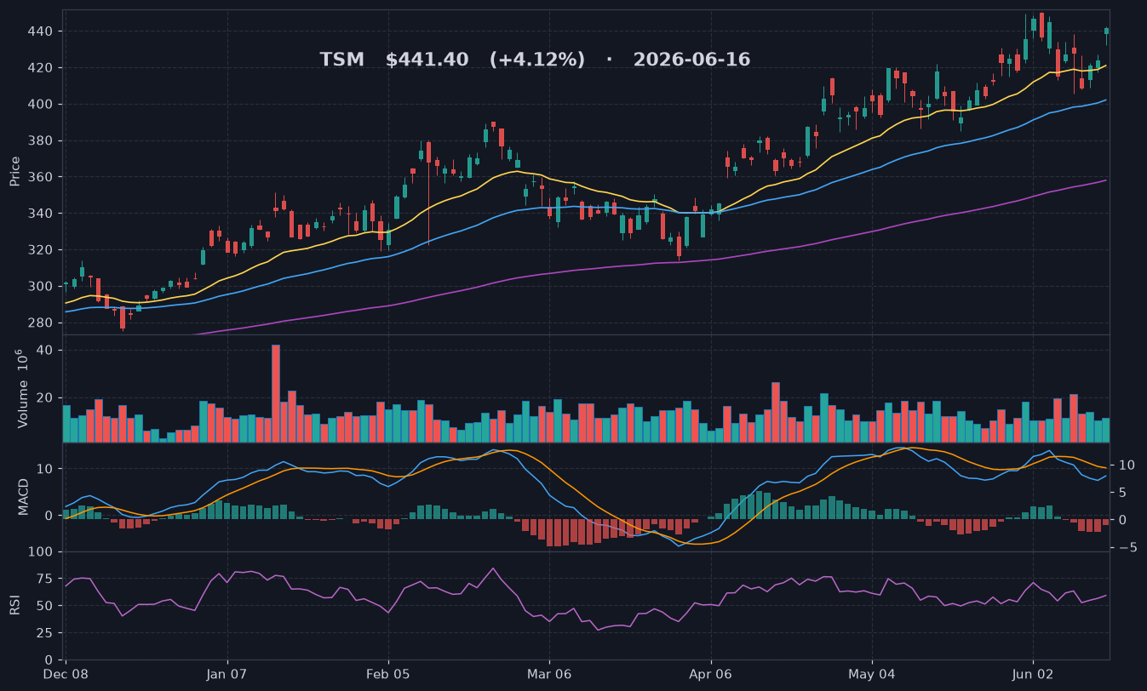The image size is (1147, 691).
Task: Click the MACD y-axis title
Action: pos(24,496)
